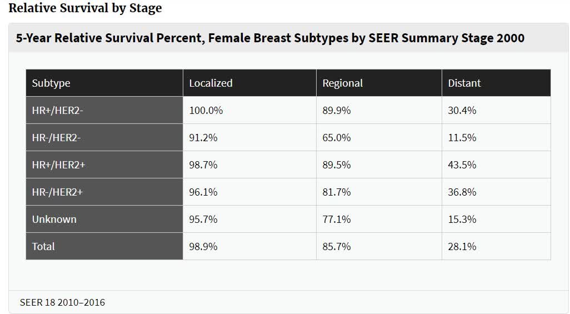Select the Total row label
570x314 pixels.
click(43, 246)
